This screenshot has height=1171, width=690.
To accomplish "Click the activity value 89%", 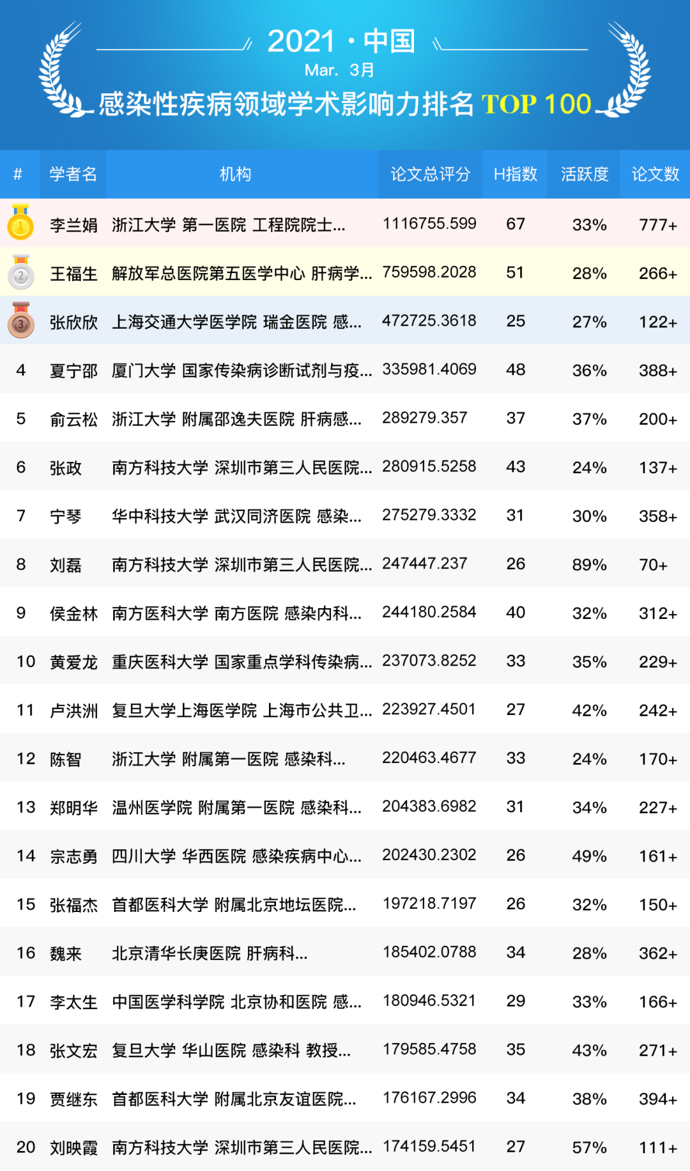I will [590, 565].
